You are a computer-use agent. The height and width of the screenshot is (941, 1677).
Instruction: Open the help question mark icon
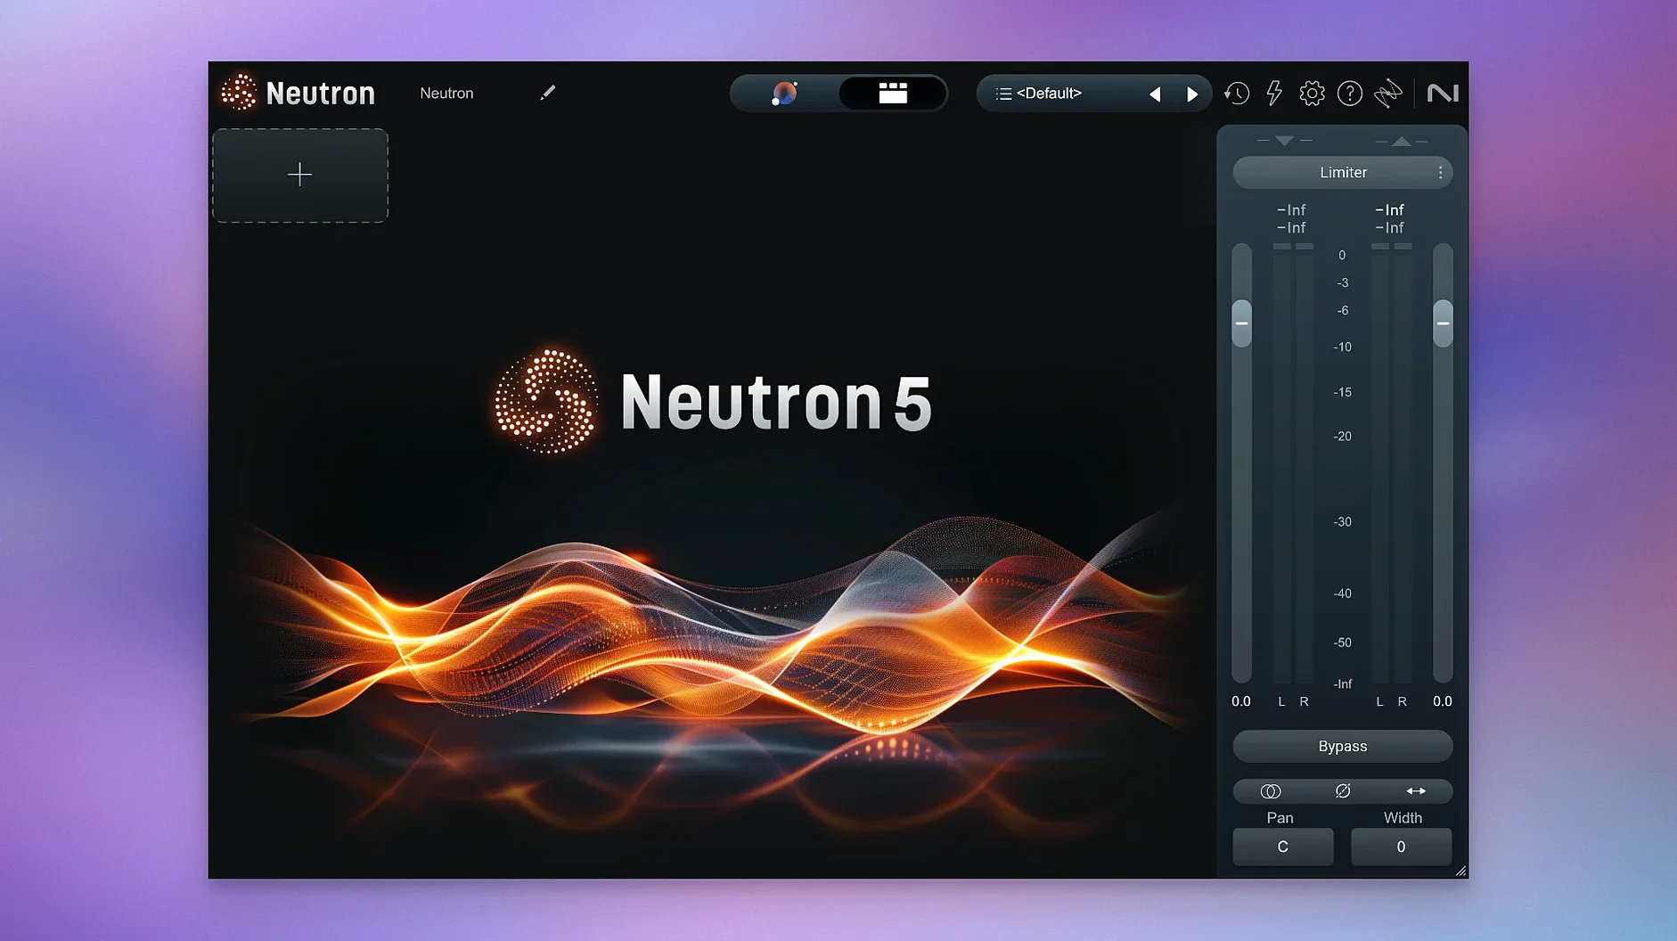[1350, 93]
